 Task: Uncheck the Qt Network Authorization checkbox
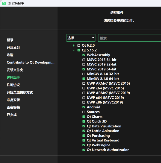pos(84,150)
